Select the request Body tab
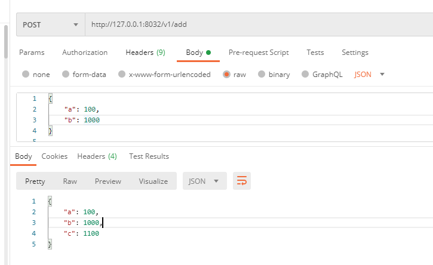Screen dimensions: 433x265 [x=198, y=53]
